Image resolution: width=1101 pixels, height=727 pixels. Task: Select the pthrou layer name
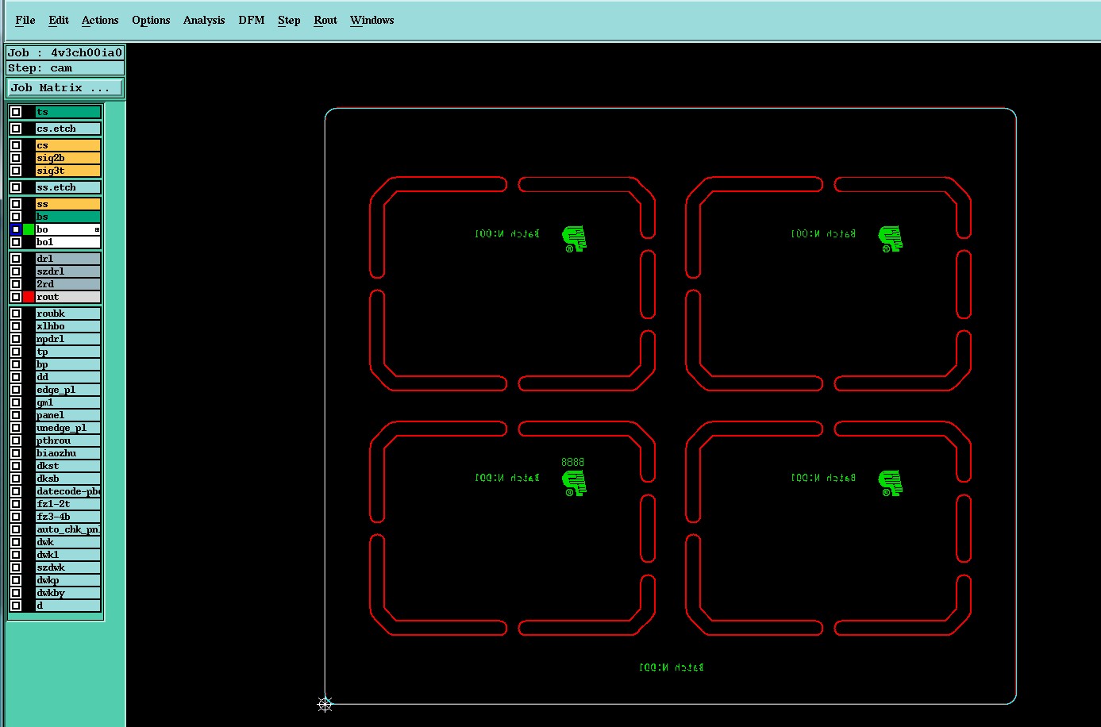pos(68,440)
